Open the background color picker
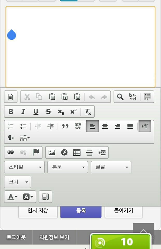This screenshot has width=161, height=249. point(28,197)
